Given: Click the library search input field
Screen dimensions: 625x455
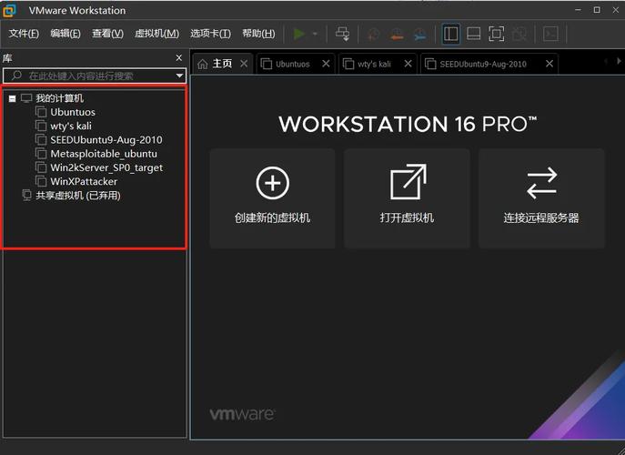Looking at the screenshot, I should (95, 76).
